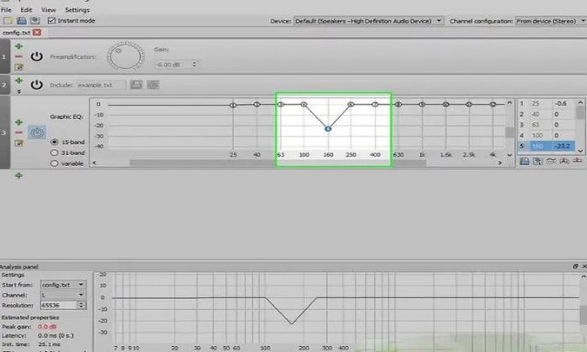The width and height of the screenshot is (587, 352).
Task: Select band table row 3 frequency 63
Action: [536, 125]
